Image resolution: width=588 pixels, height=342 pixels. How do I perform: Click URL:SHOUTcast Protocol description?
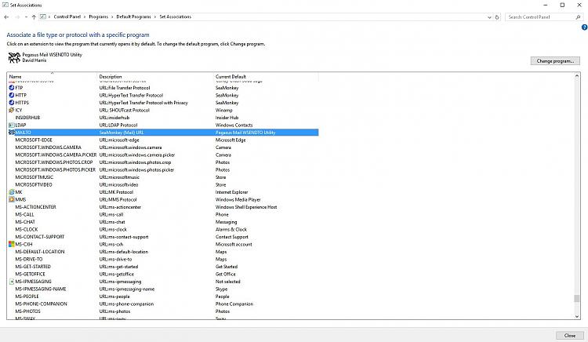coord(124,111)
